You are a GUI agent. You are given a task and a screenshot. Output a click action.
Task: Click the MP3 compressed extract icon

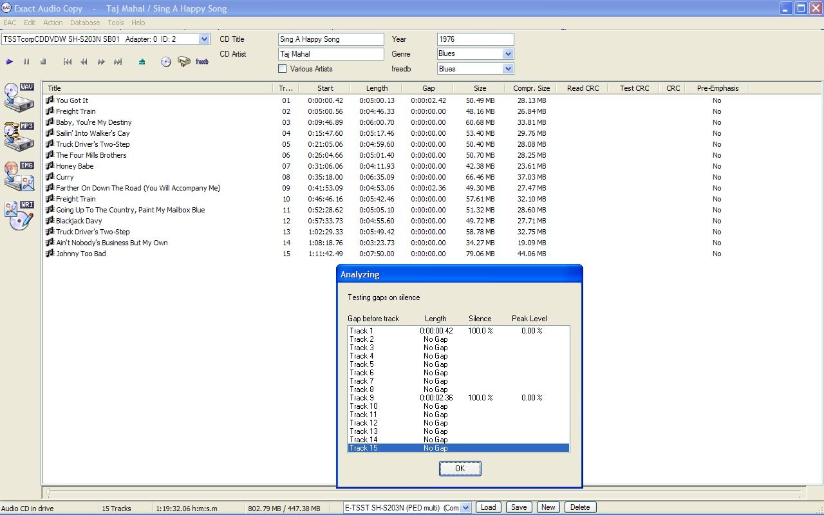[x=19, y=136]
